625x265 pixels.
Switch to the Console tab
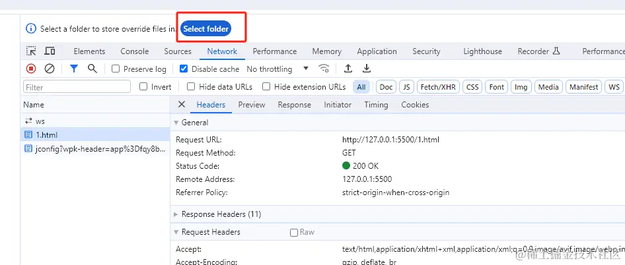[x=135, y=51]
